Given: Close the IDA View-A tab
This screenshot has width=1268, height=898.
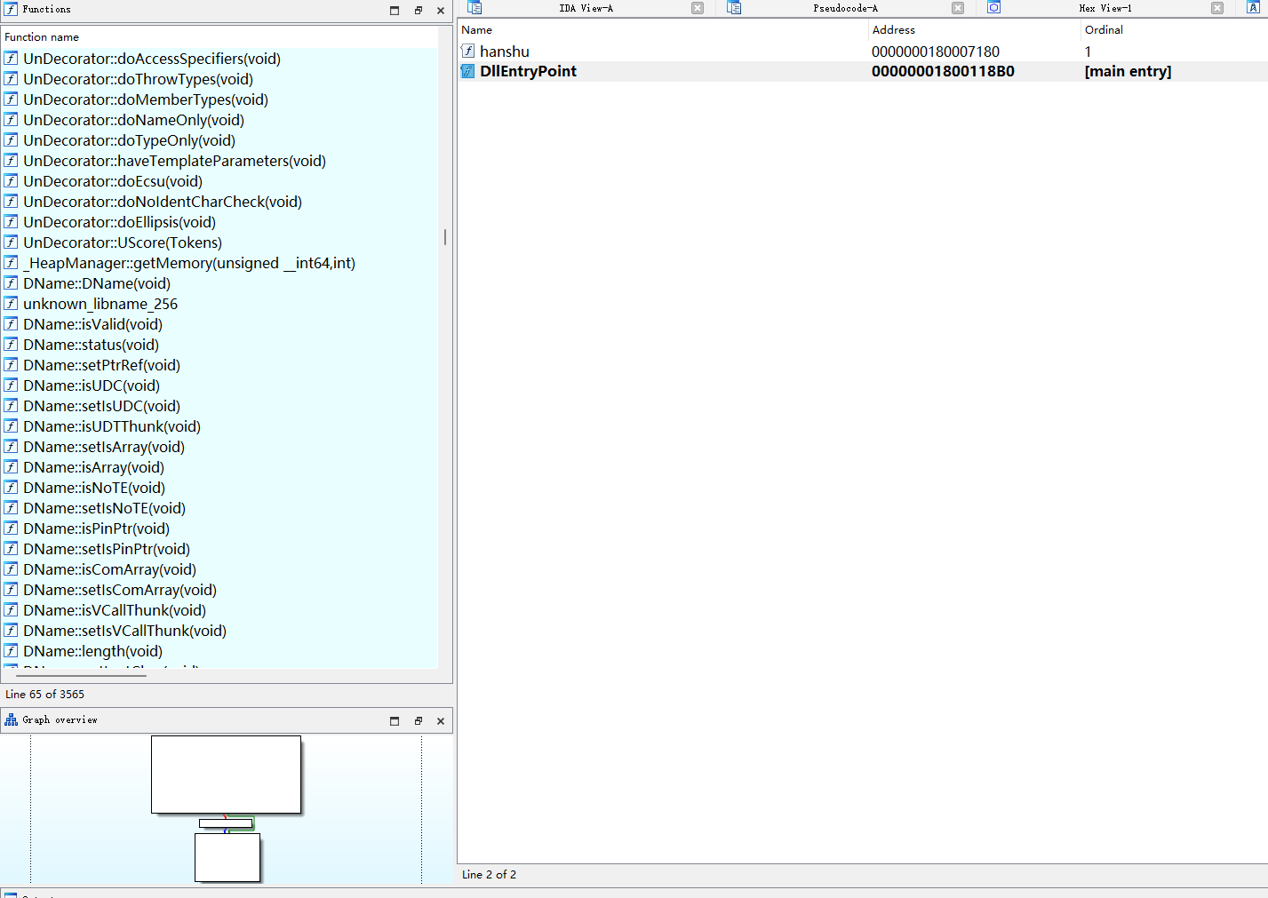Looking at the screenshot, I should pyautogui.click(x=698, y=8).
